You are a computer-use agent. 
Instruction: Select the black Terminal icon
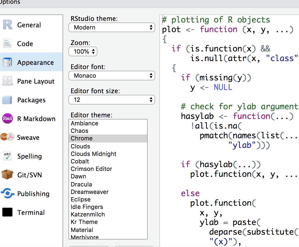7,212
